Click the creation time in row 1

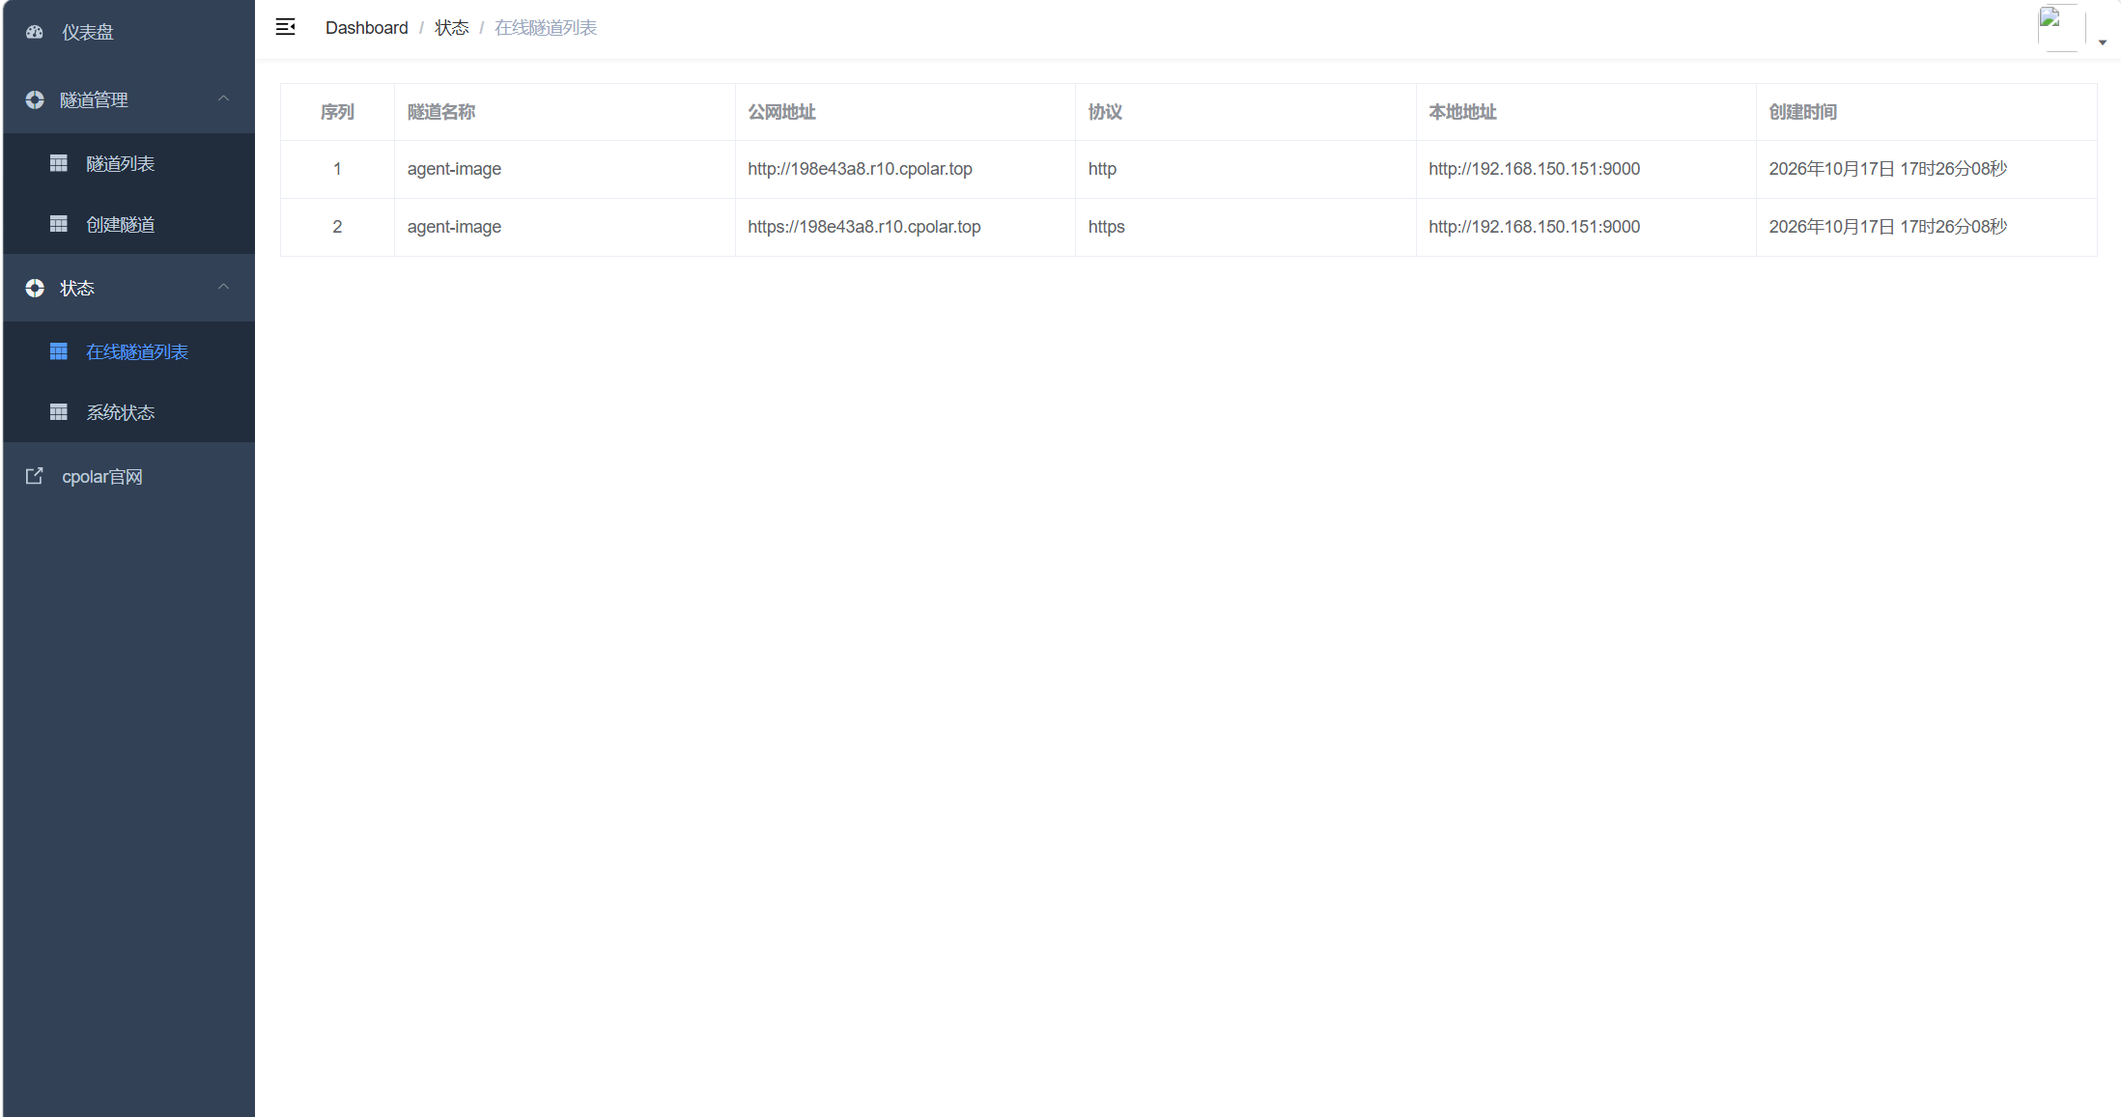pyautogui.click(x=1888, y=169)
